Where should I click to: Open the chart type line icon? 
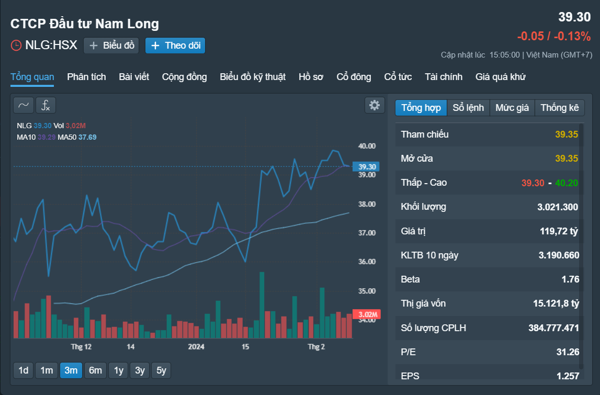24,105
